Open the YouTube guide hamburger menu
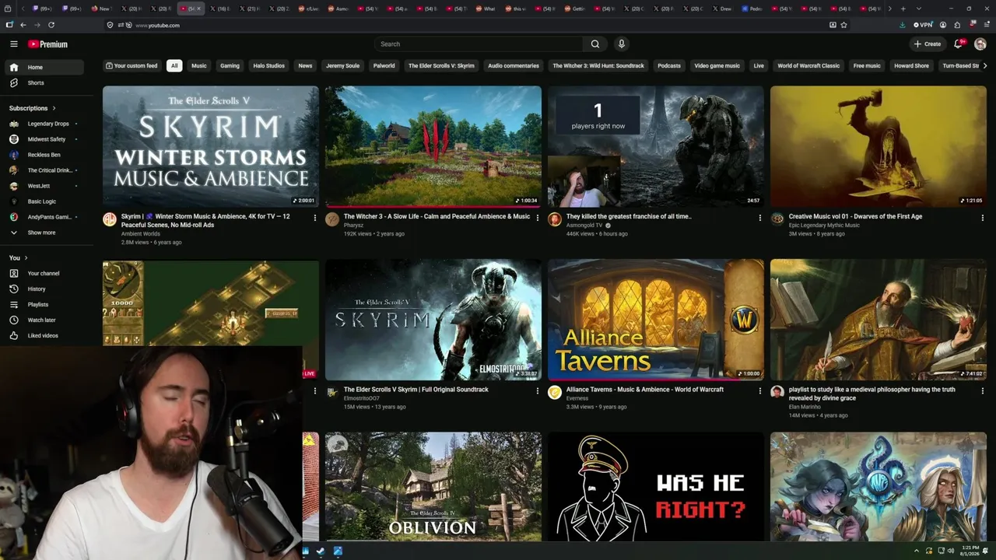 (x=13, y=44)
